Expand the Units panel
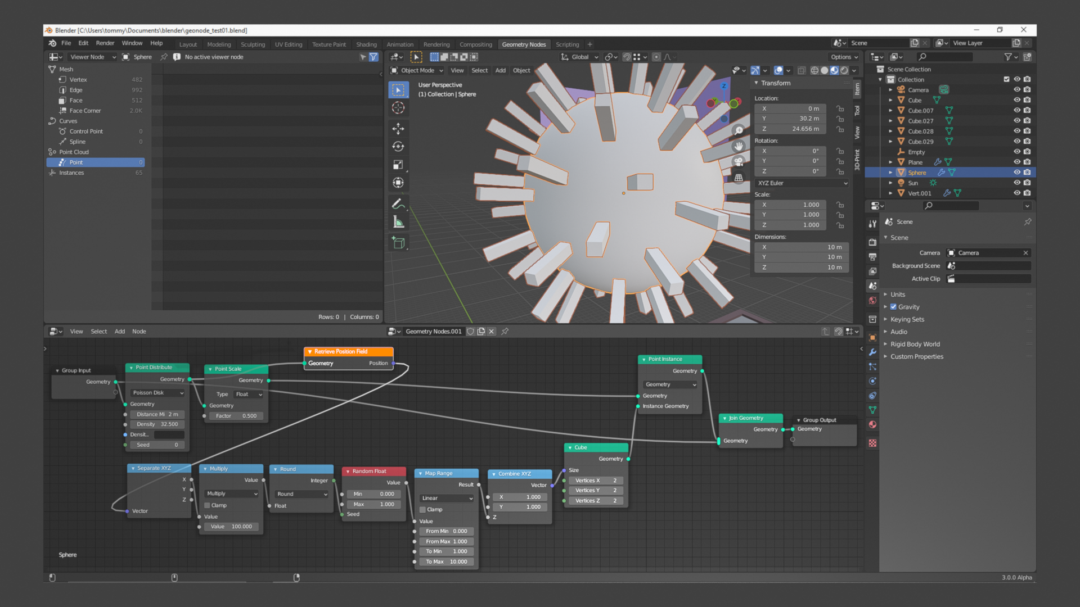This screenshot has height=607, width=1080. pyautogui.click(x=898, y=295)
